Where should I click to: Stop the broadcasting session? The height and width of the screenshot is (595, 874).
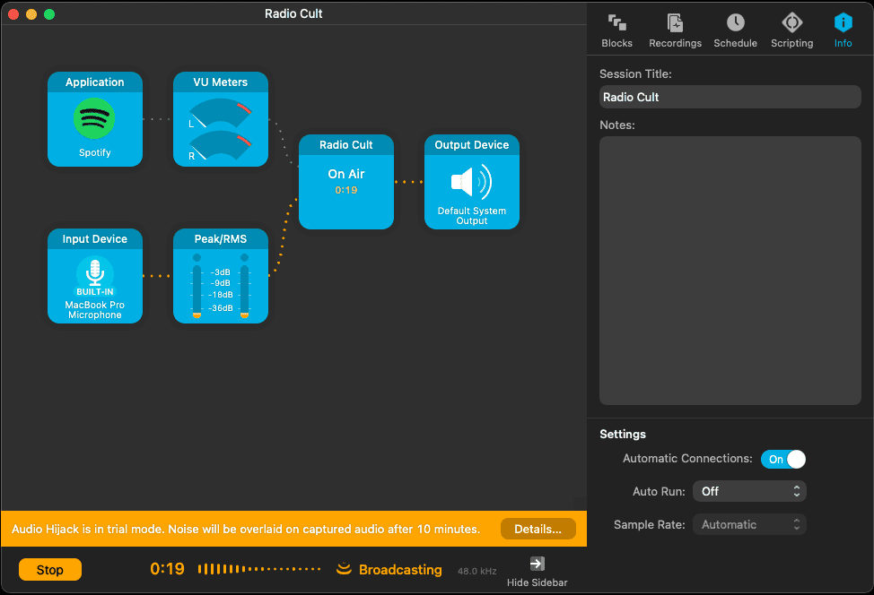(x=50, y=569)
